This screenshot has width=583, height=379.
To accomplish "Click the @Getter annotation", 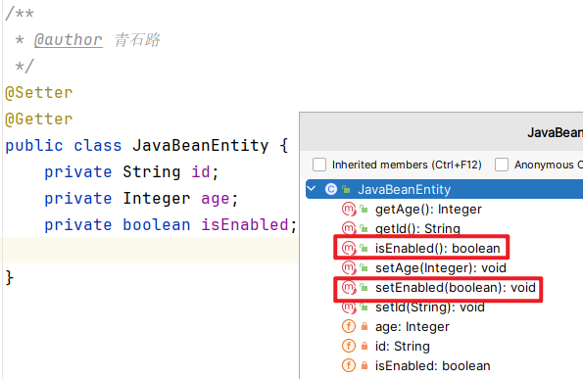I will tap(38, 119).
